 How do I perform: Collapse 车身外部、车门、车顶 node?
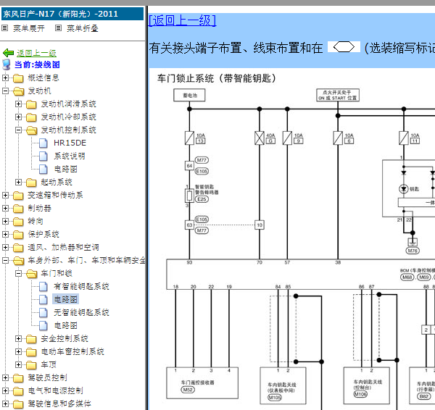pyautogui.click(x=5, y=260)
